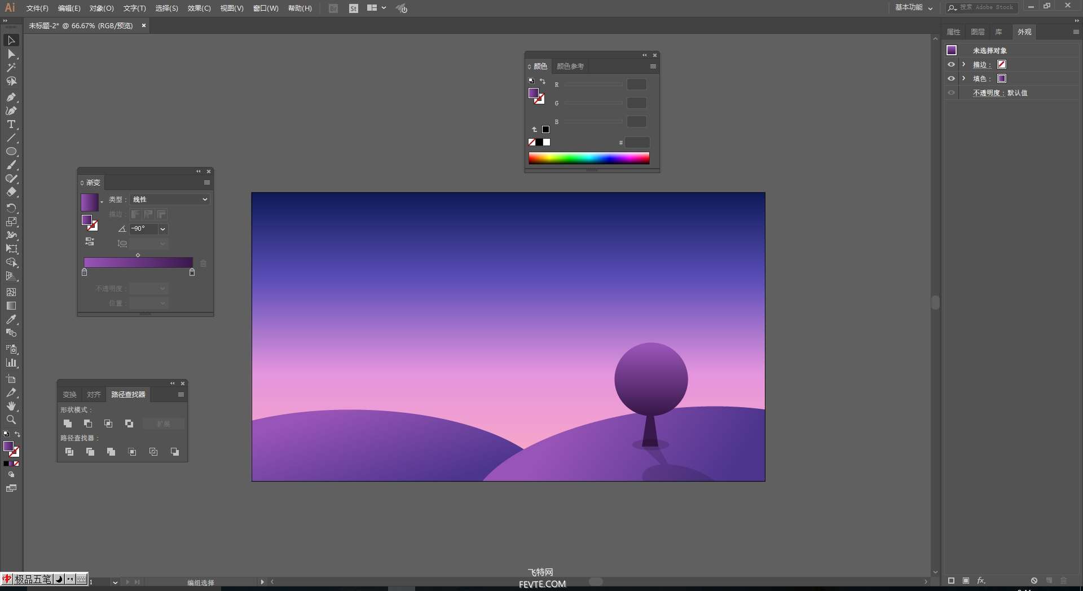Select the Column Graph tool
The width and height of the screenshot is (1083, 591).
coord(11,363)
